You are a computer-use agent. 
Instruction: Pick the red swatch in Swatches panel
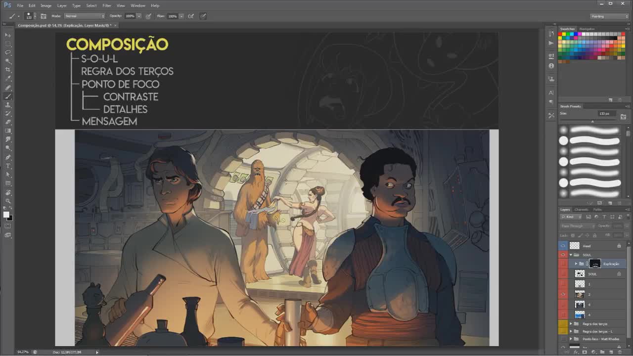click(560, 35)
